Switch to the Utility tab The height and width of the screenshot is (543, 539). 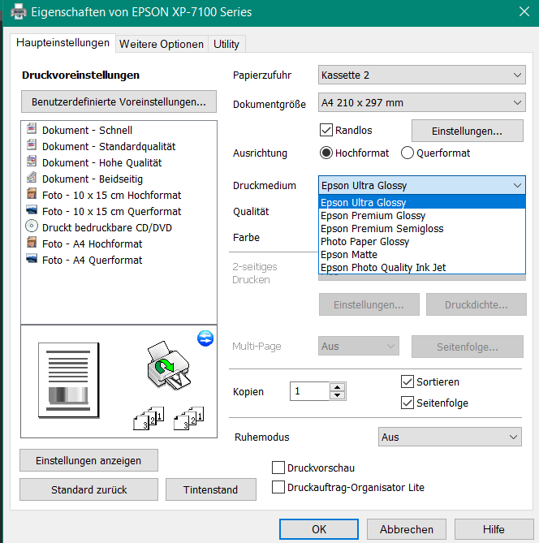click(226, 44)
